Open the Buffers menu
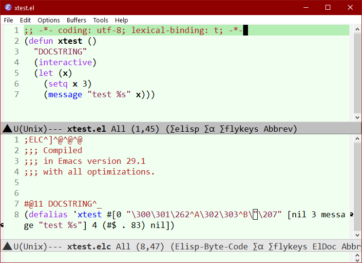The width and height of the screenshot is (362, 263). coord(76,20)
